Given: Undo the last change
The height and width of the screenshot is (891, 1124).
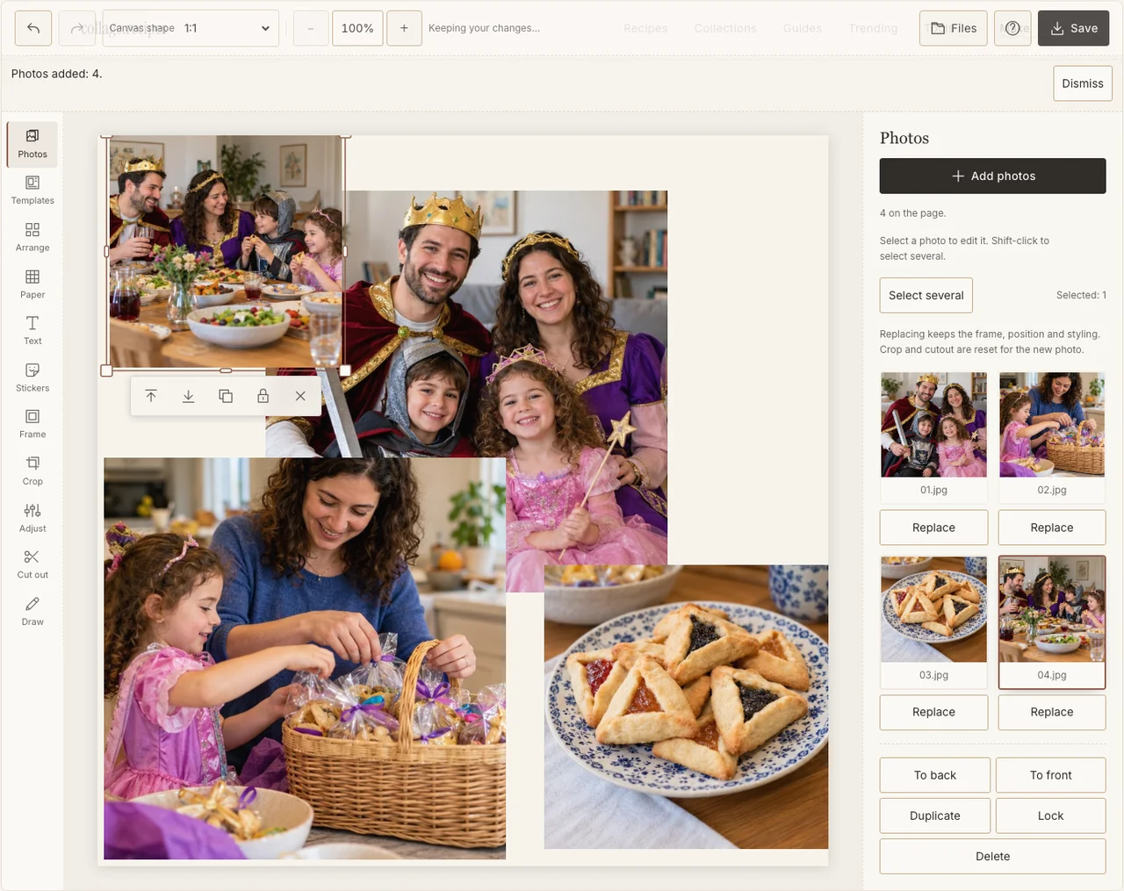Looking at the screenshot, I should point(33,28).
